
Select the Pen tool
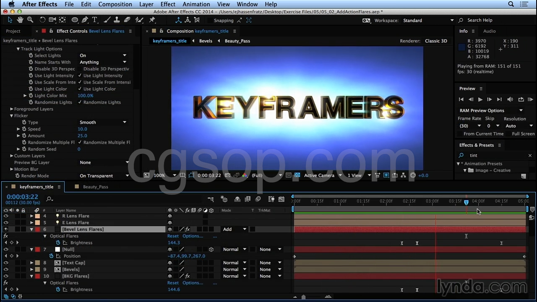(x=85, y=20)
